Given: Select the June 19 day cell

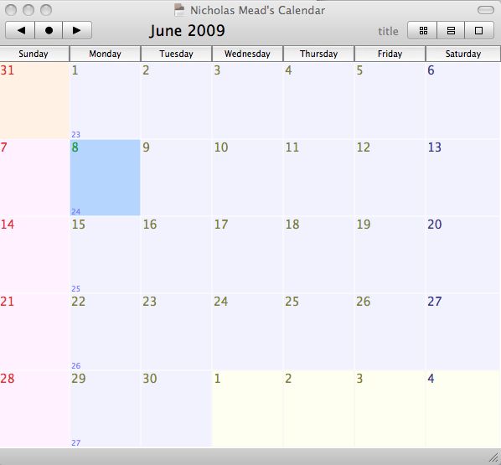Looking at the screenshot, I should 390,255.
